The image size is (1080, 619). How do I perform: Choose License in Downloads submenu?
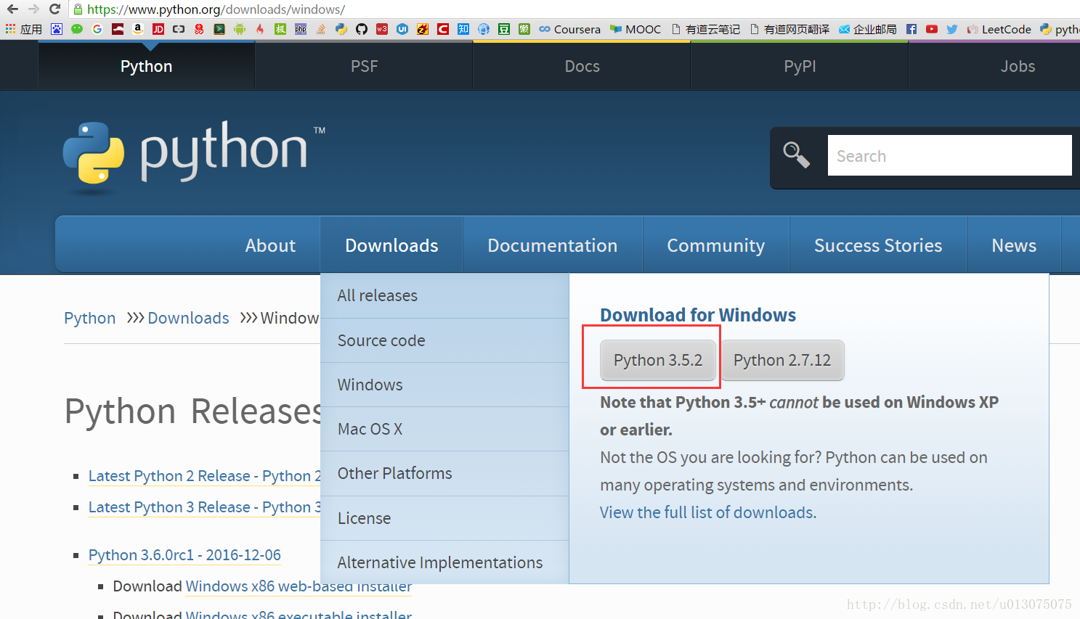click(x=444, y=518)
